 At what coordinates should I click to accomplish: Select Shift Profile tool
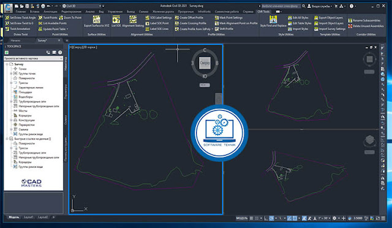(x=224, y=29)
